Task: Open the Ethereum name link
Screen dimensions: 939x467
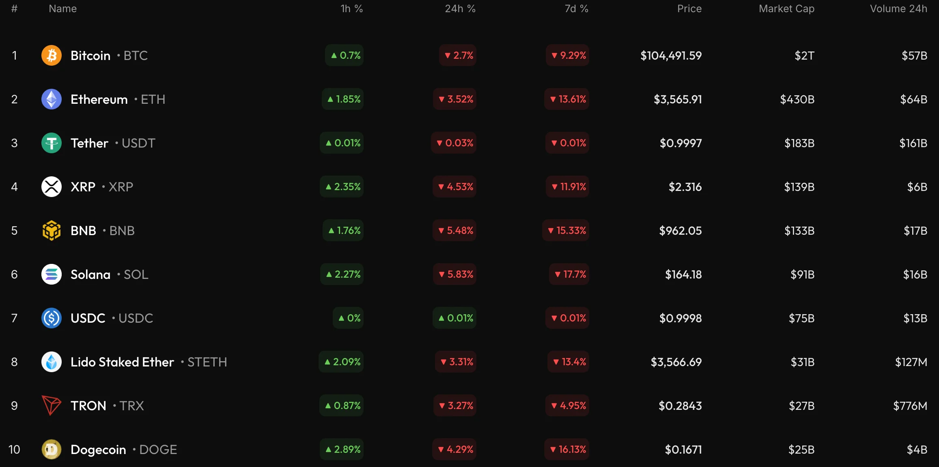Action: point(99,99)
